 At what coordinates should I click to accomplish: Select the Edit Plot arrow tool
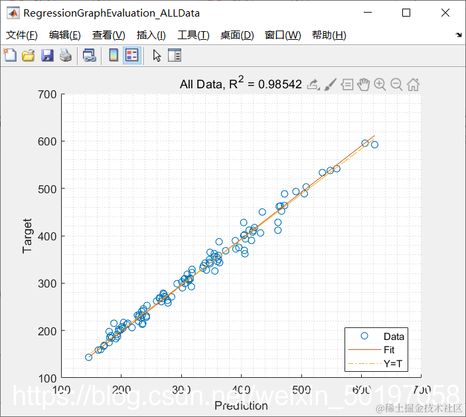pos(157,56)
